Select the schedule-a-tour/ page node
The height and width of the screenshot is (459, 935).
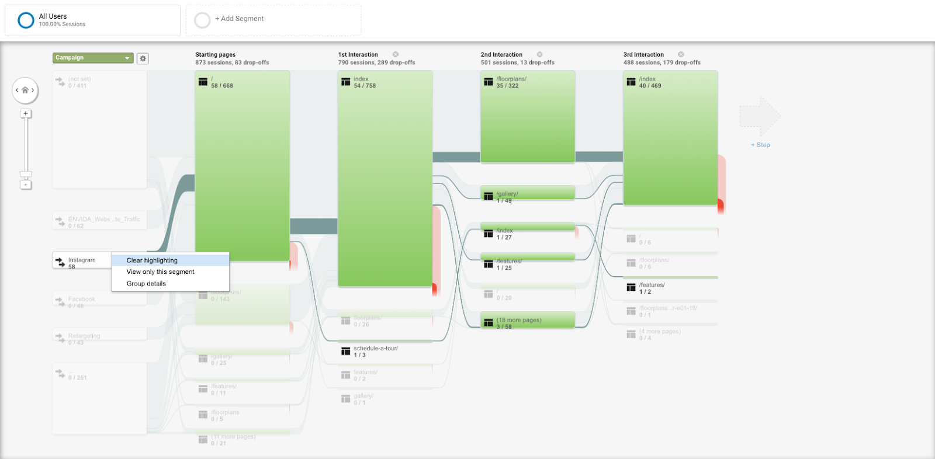386,352
